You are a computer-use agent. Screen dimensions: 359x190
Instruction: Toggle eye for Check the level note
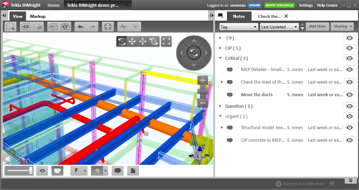350,82
